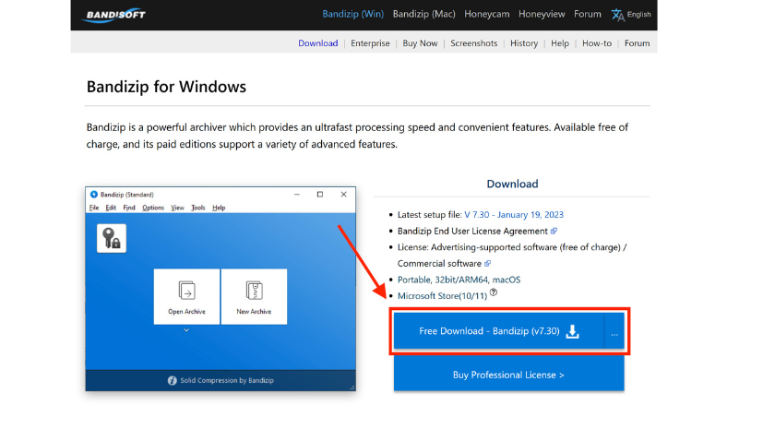Click Free Download - Bandizip (v7.30) button

coord(498,332)
